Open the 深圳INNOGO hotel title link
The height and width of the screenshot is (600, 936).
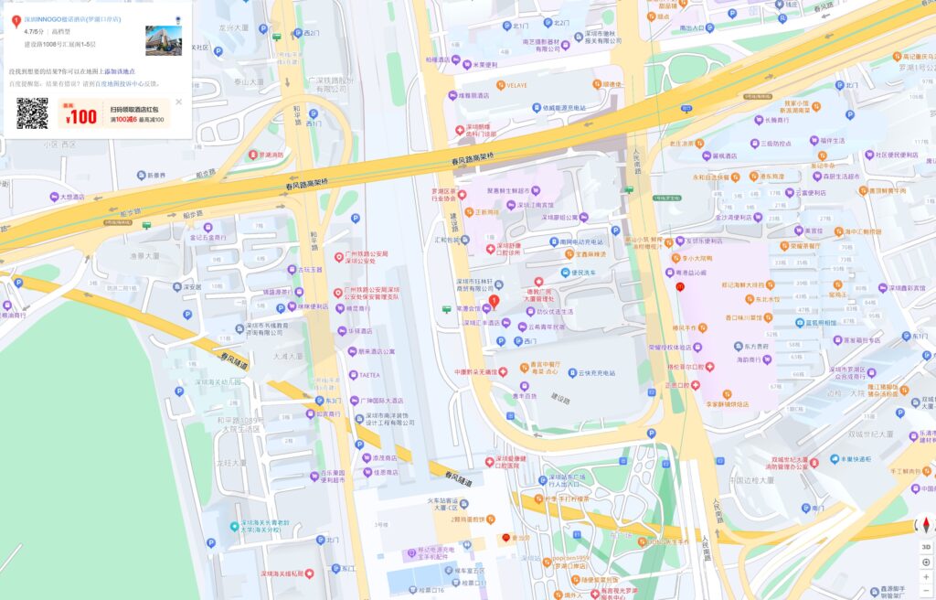pos(71,18)
